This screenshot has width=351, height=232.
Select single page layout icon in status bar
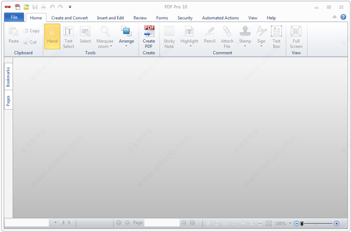click(x=208, y=223)
